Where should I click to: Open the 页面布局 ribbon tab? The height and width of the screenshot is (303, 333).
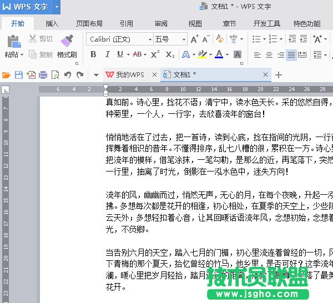[89, 23]
